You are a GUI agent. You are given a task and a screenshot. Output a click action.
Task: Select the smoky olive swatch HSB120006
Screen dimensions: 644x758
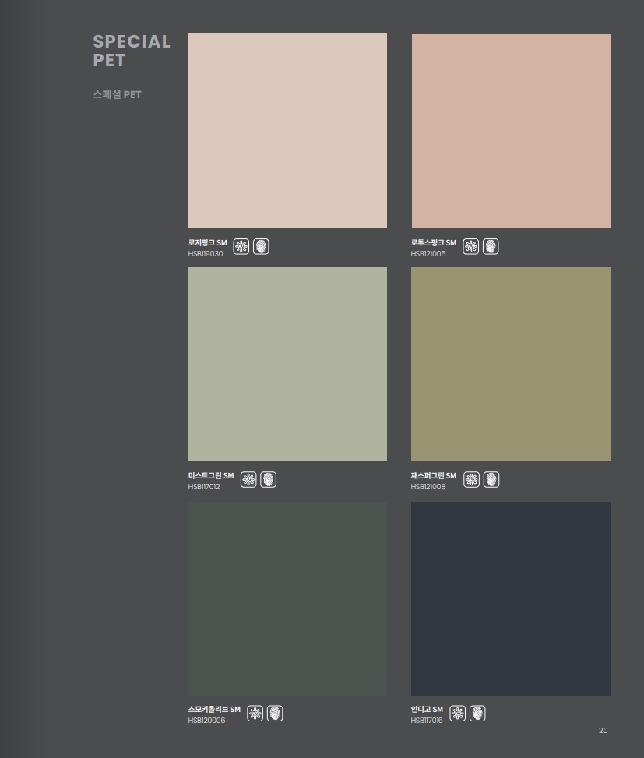pos(287,599)
